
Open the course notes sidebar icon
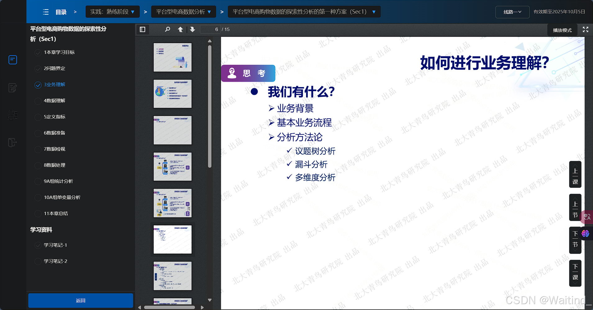[13, 60]
